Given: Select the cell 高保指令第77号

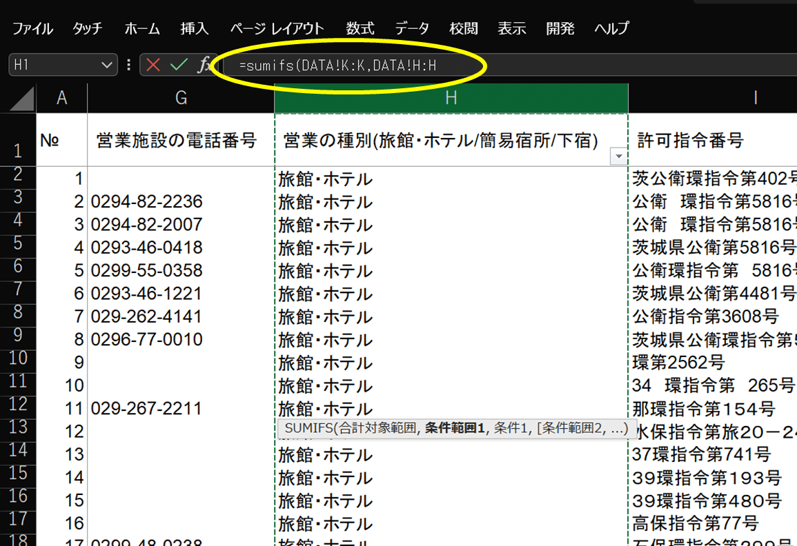Looking at the screenshot, I should pos(713,524).
